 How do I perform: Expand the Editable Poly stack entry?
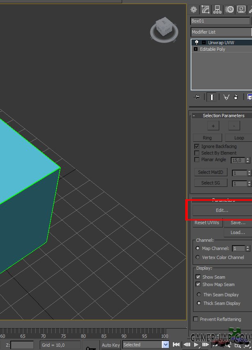click(x=195, y=49)
